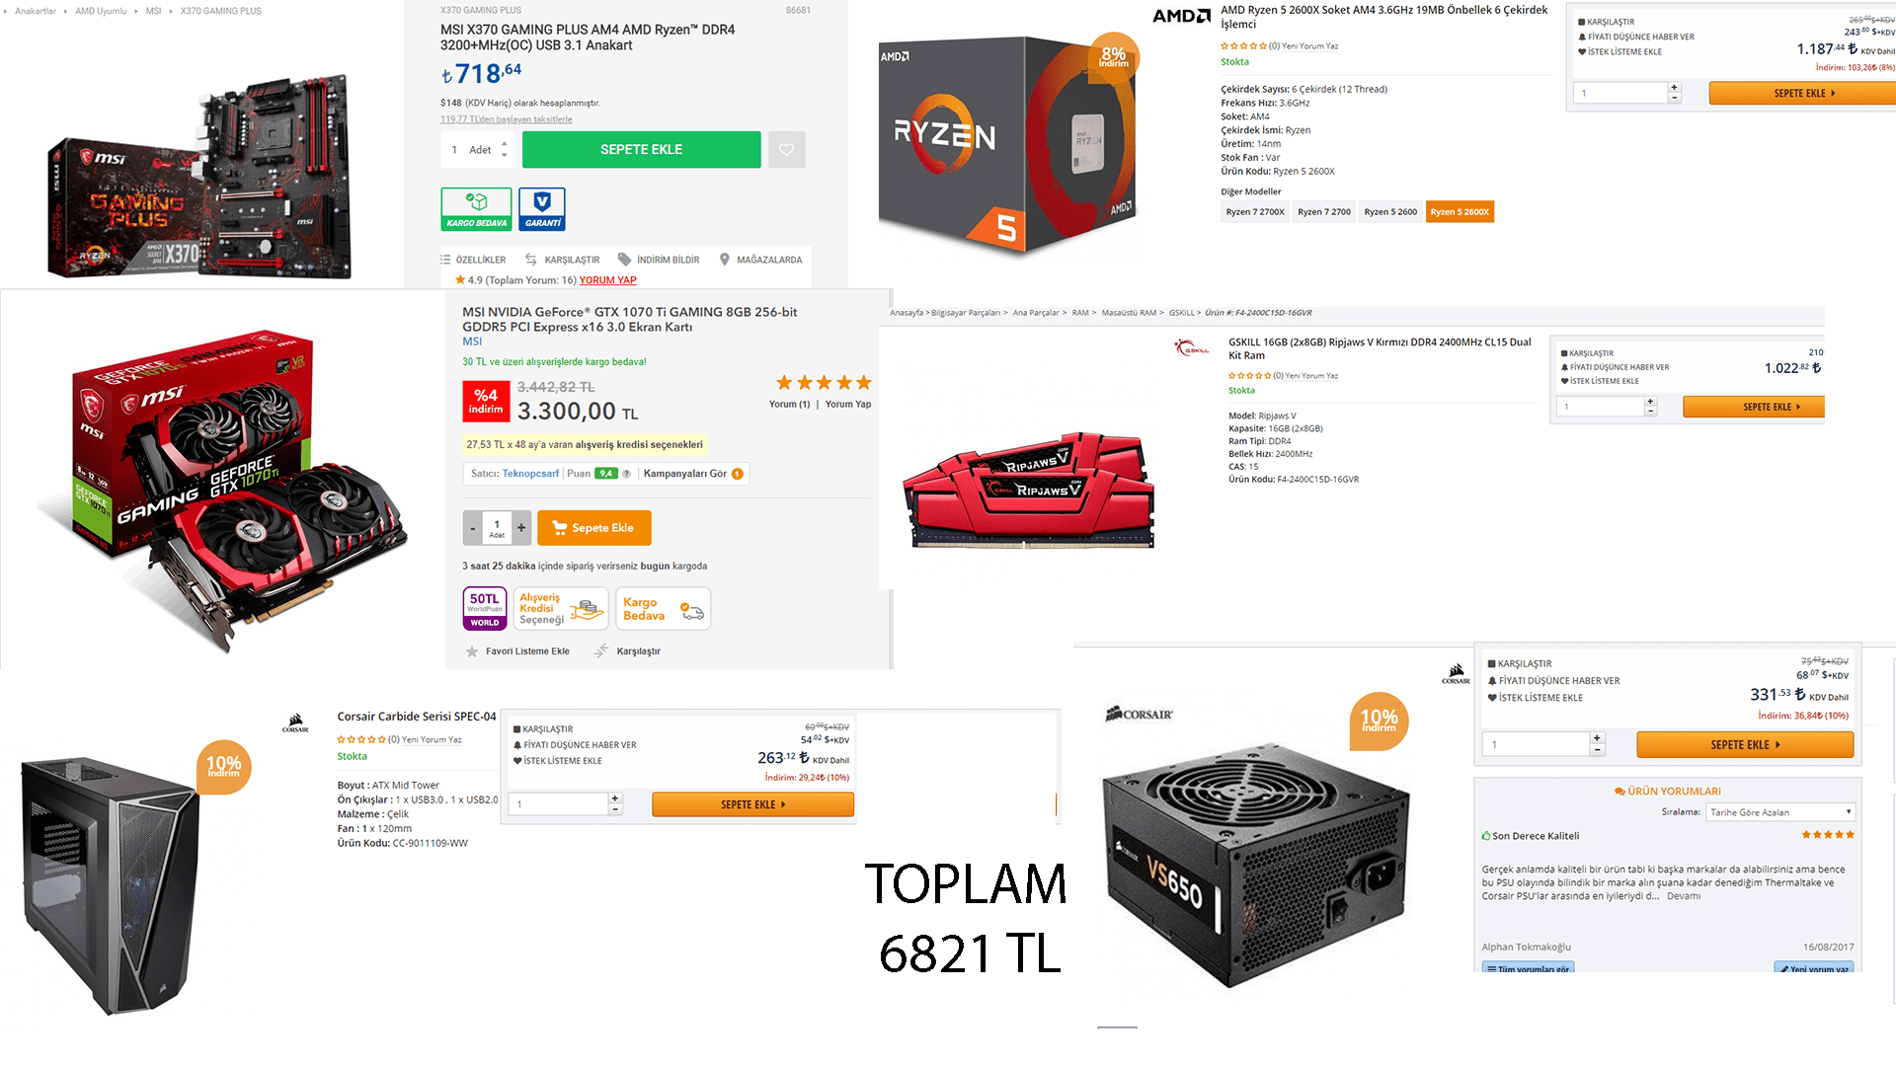The width and height of the screenshot is (1896, 1066).
Task: Toggle KARŞILAŞTIR checkbox in Ryzen 5 2600X panel
Action: point(1582,22)
